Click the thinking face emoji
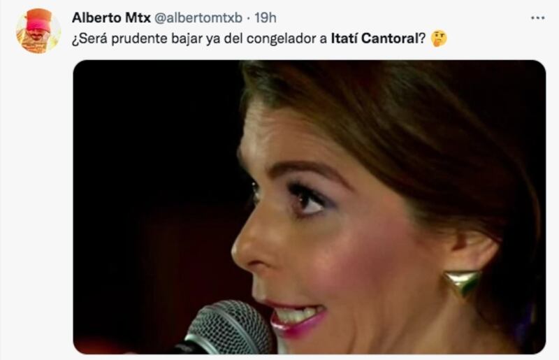Screen dimensions: 559x360 pos(438,39)
